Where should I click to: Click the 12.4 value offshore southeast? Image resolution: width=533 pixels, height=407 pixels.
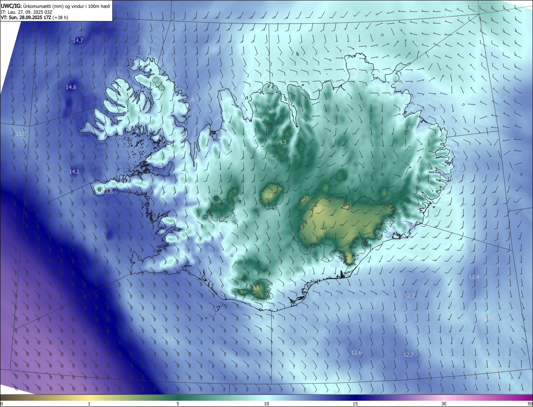click(474, 277)
